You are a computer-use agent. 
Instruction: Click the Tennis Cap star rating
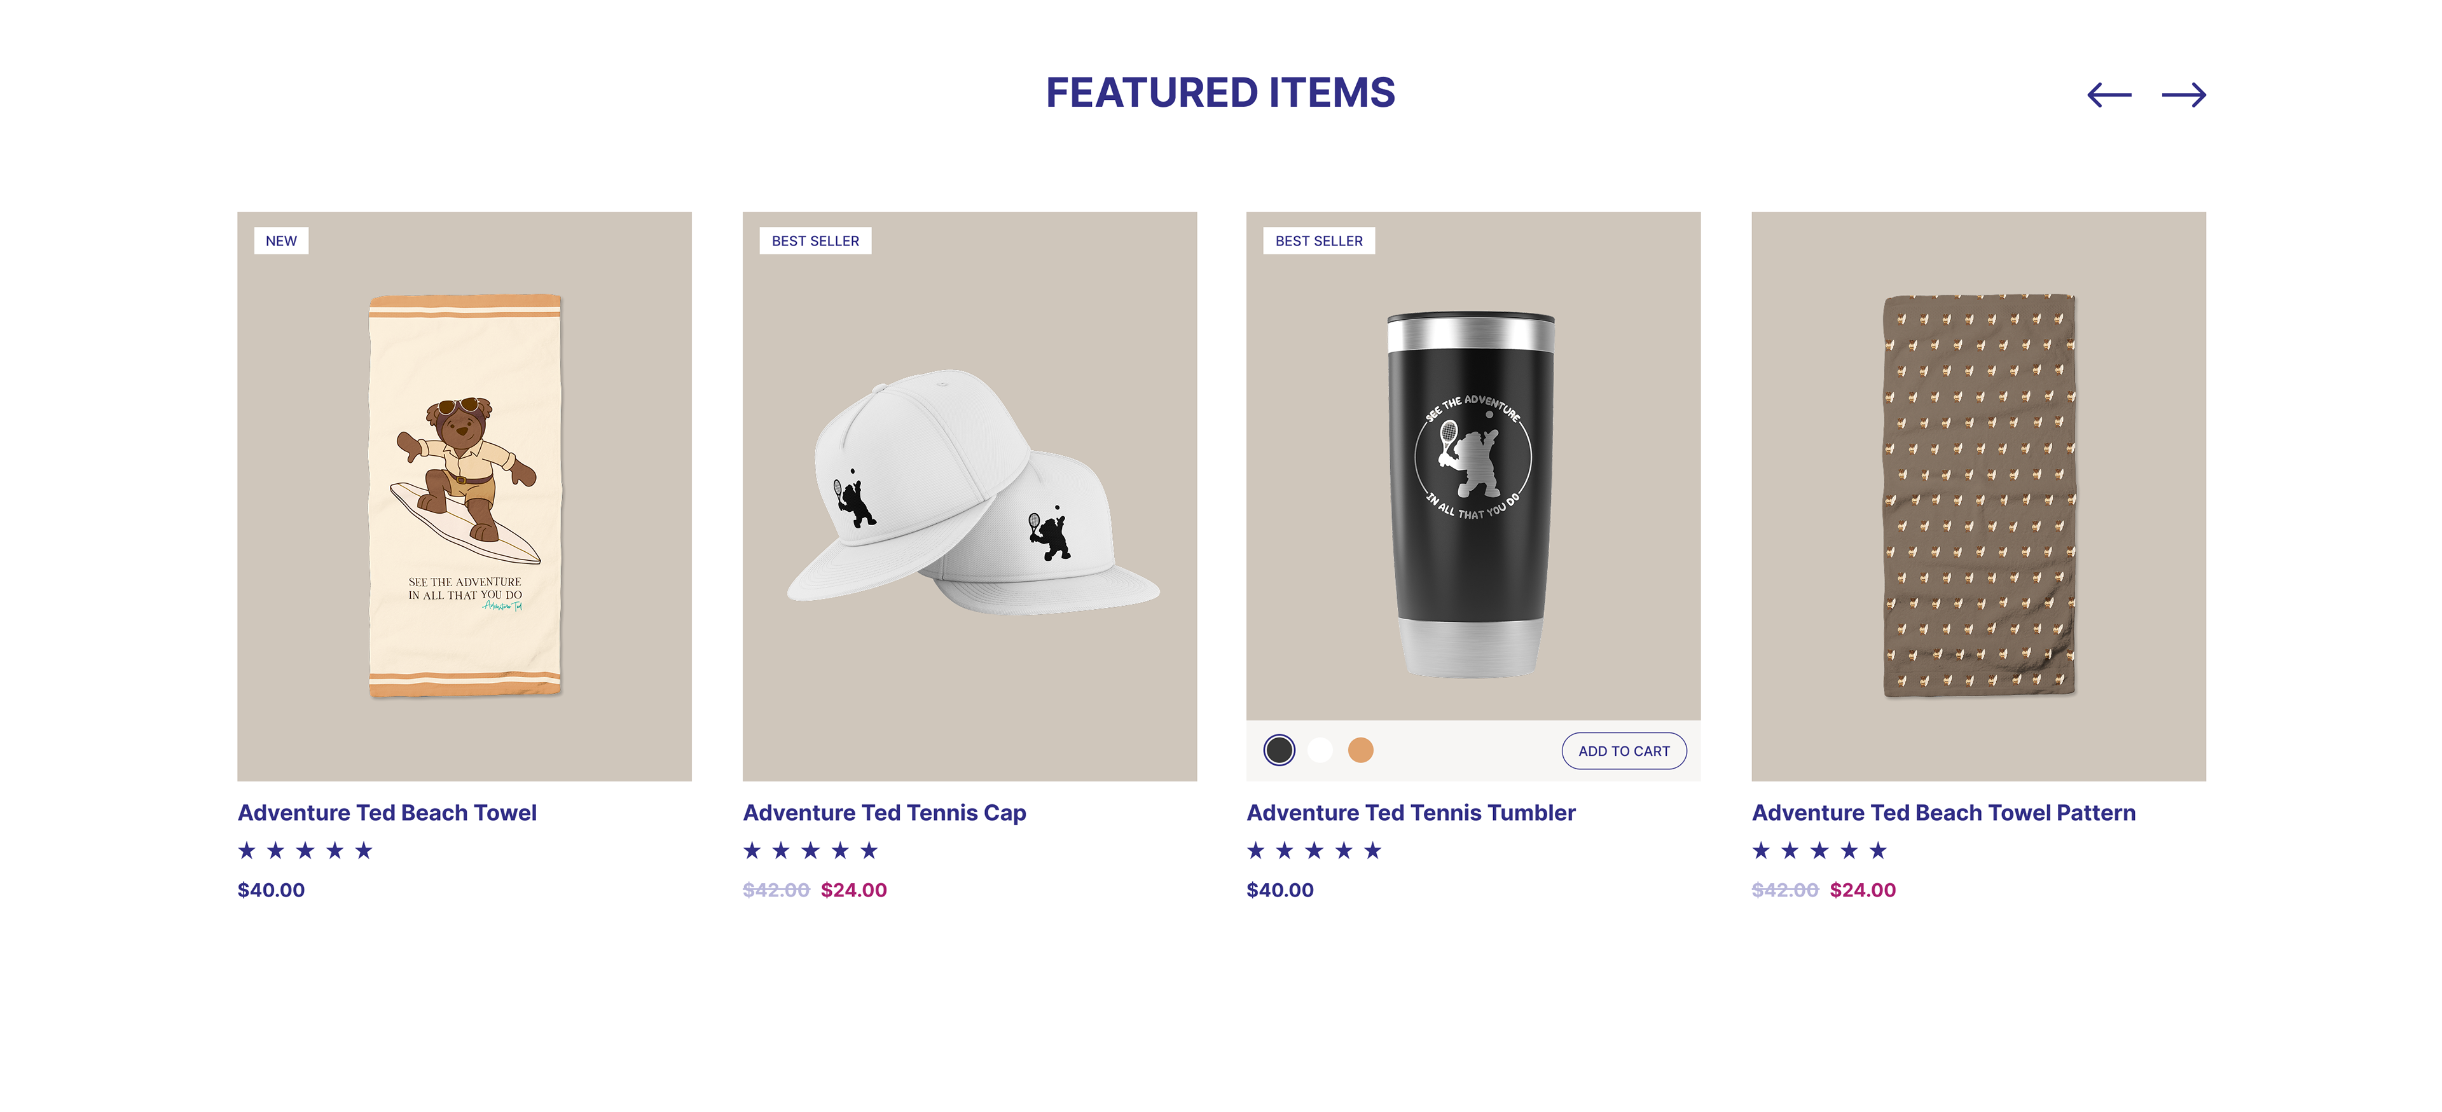(811, 850)
